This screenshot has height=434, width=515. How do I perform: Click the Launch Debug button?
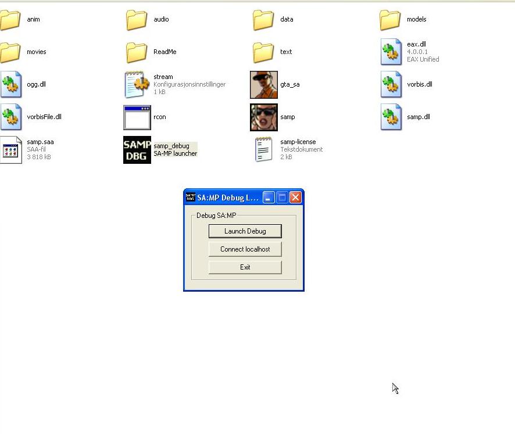tap(245, 231)
